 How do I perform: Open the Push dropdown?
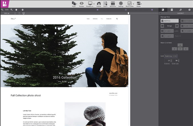pyautogui.click(x=178, y=36)
